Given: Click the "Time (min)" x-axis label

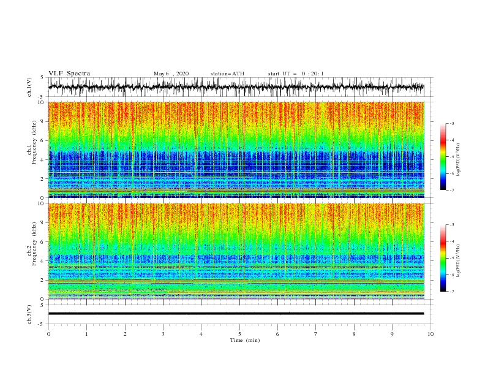Looking at the screenshot, I should coord(245,340).
